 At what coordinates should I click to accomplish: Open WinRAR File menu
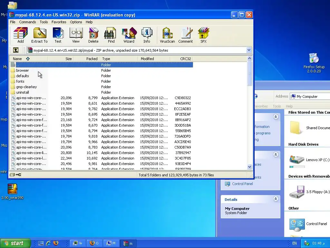[x=13, y=22]
